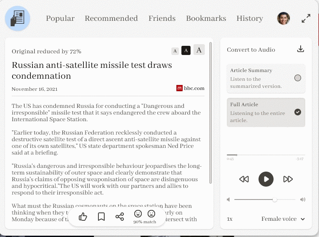Fast forward the audio

click(x=288, y=179)
